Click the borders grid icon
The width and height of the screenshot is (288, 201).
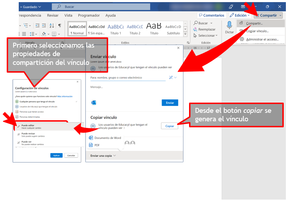tap(54, 34)
